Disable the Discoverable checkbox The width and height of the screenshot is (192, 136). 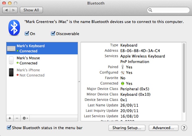pyautogui.click(x=53, y=34)
